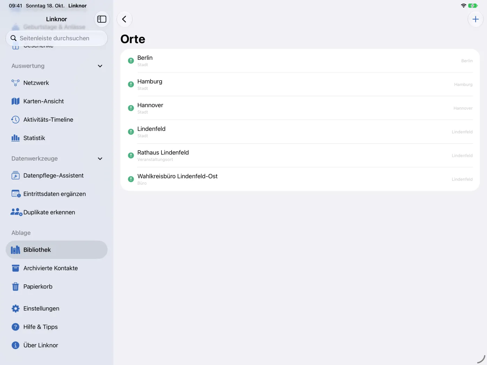The width and height of the screenshot is (487, 365).
Task: Open the Lindenfeld Stadt row
Action: click(300, 132)
